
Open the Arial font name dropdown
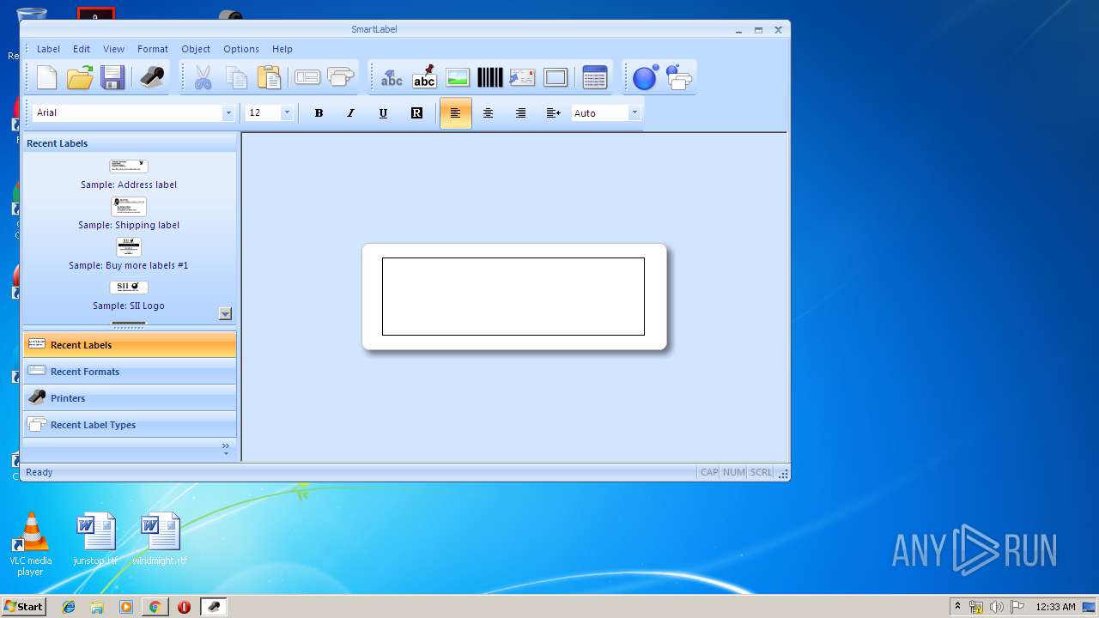[228, 113]
